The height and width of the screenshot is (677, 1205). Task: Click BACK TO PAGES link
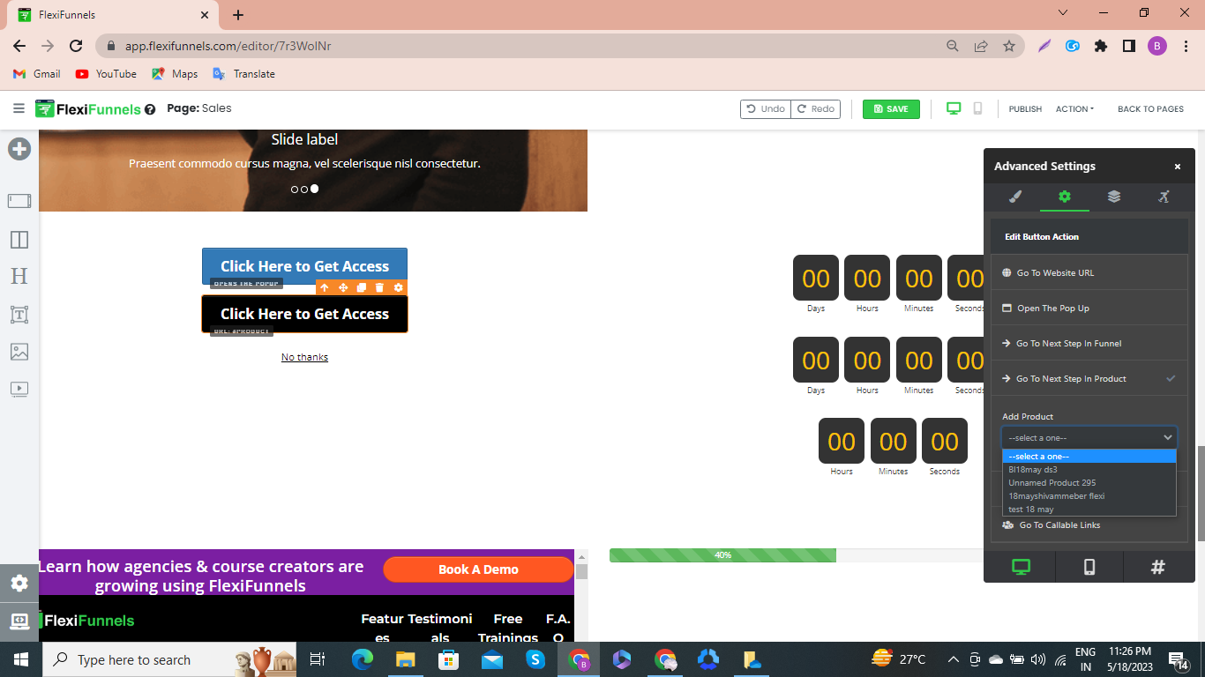pos(1150,108)
